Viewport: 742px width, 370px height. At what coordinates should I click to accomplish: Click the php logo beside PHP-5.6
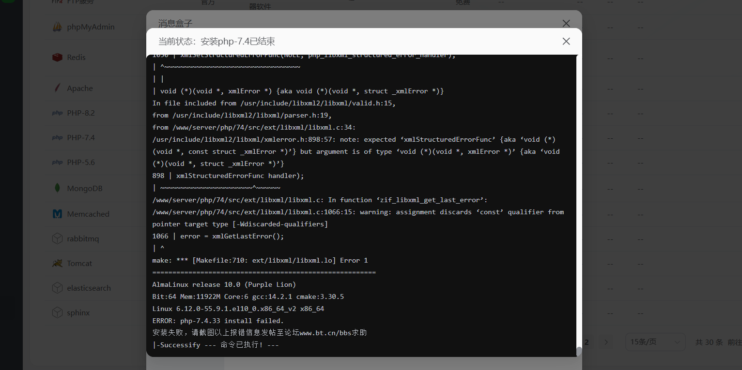(x=57, y=163)
